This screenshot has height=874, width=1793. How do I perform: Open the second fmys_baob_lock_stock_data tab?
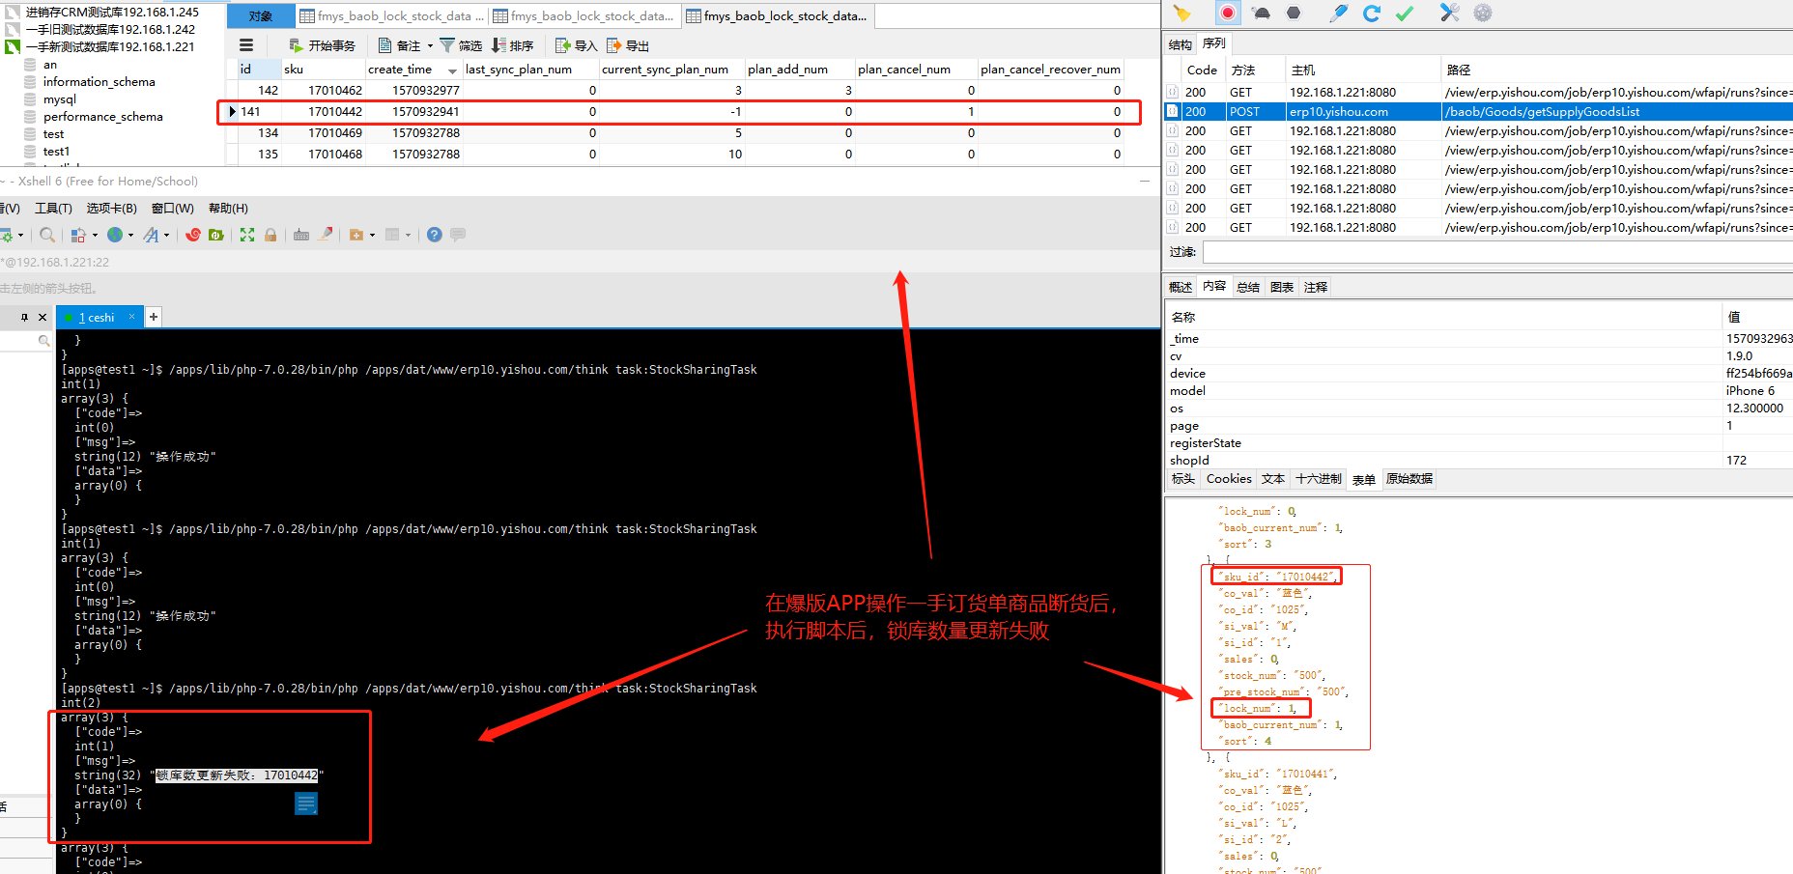click(583, 16)
